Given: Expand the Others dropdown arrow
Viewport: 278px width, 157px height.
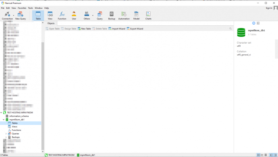Looking at the screenshot, I should (x=93, y=15).
